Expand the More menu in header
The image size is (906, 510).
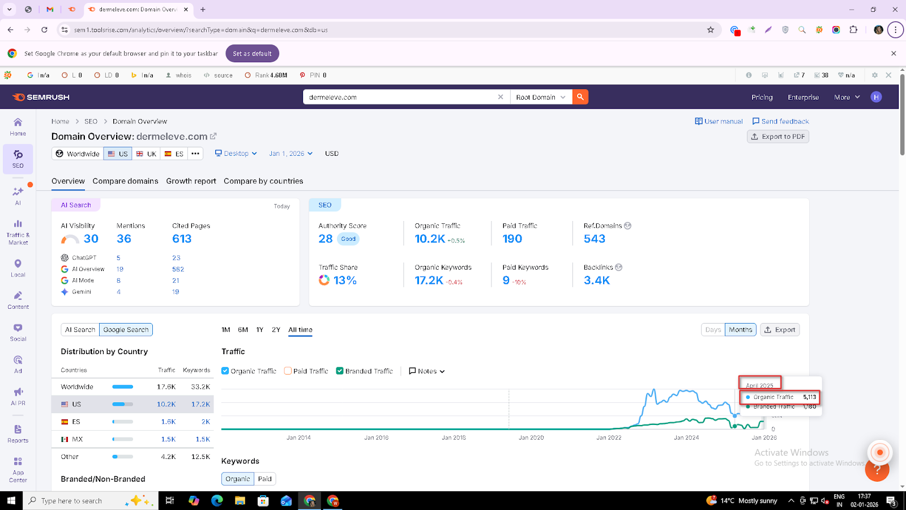pyautogui.click(x=847, y=97)
